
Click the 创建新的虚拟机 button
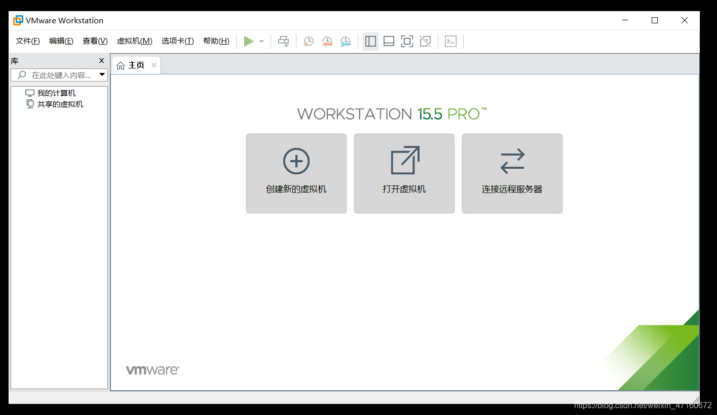296,173
